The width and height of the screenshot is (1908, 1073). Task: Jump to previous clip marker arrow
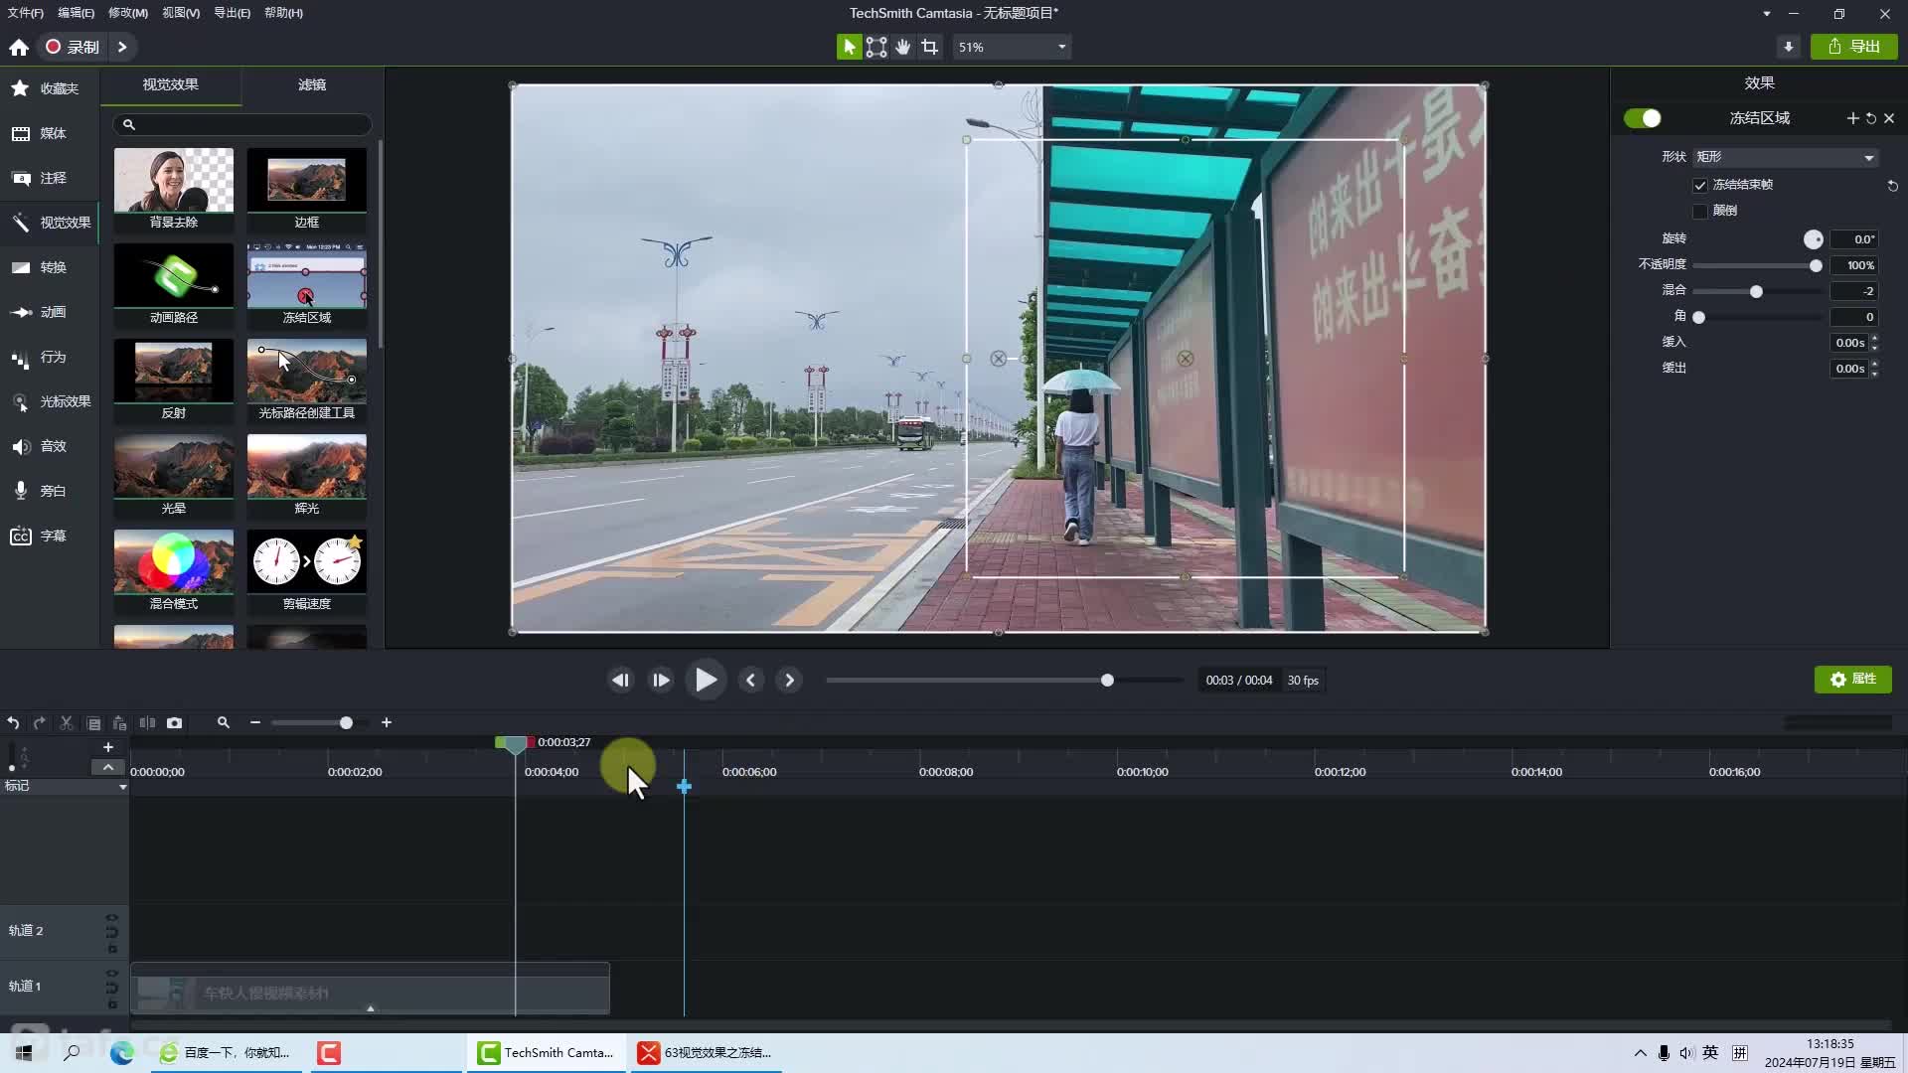pyautogui.click(x=750, y=681)
